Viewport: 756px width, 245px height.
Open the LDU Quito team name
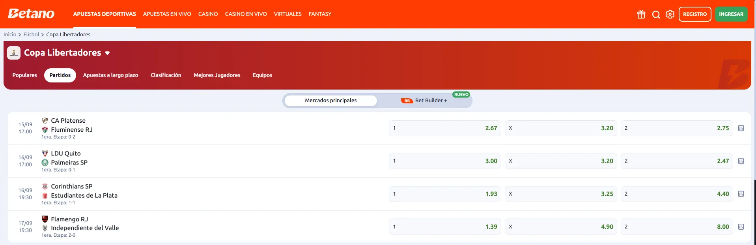[x=66, y=153]
